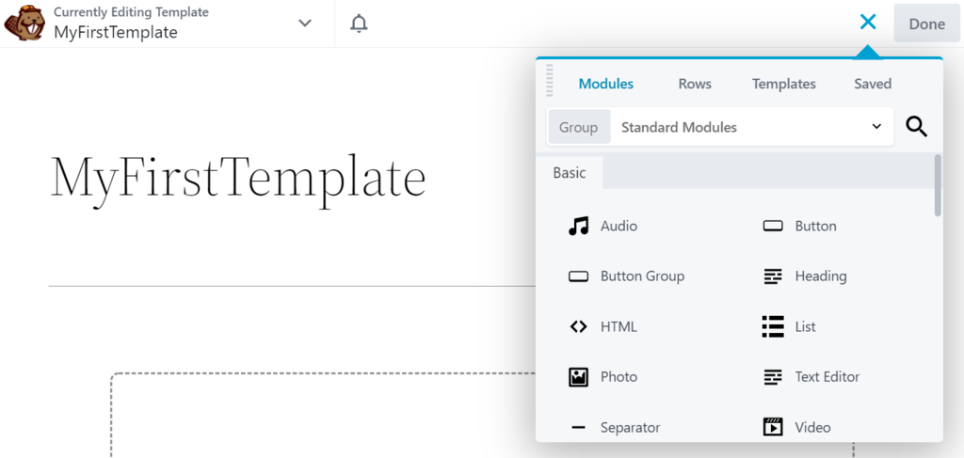
Task: Collapse the Basic modules section
Action: click(x=570, y=173)
